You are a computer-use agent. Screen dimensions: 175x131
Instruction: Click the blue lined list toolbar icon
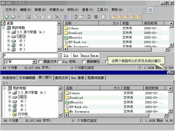pos(65,17)
